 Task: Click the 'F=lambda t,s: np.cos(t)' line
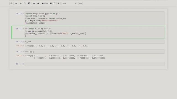tap(38, 29)
